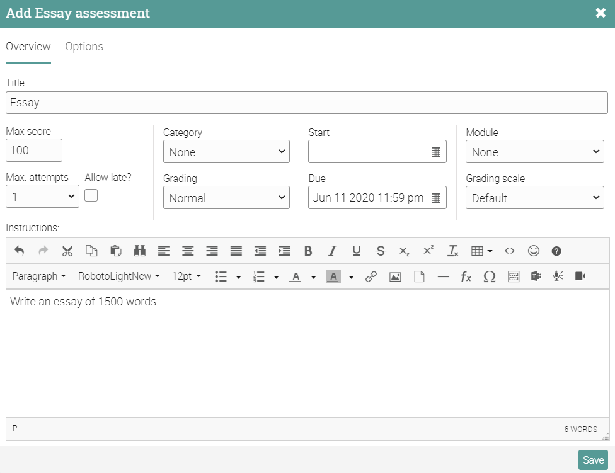Toggle bullet list
The height and width of the screenshot is (473, 615).
[221, 276]
